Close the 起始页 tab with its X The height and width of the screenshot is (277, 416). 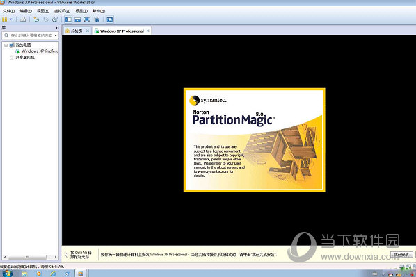[88, 31]
